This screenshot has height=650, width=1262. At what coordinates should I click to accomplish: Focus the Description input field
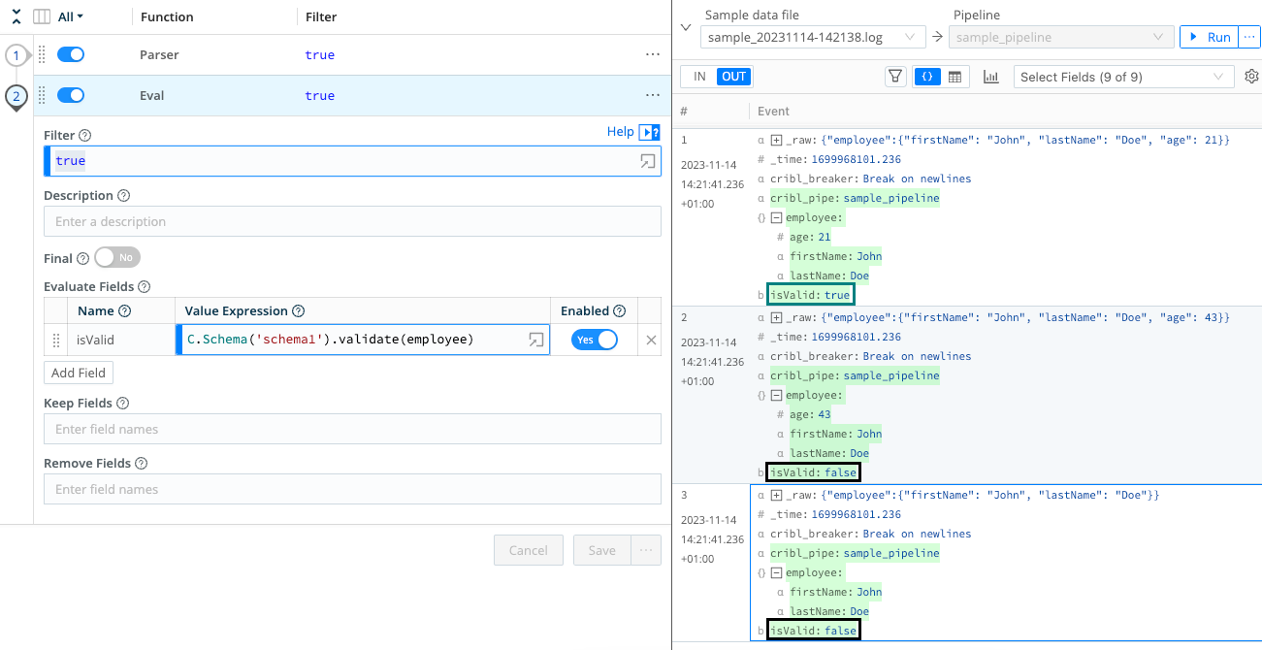point(352,221)
